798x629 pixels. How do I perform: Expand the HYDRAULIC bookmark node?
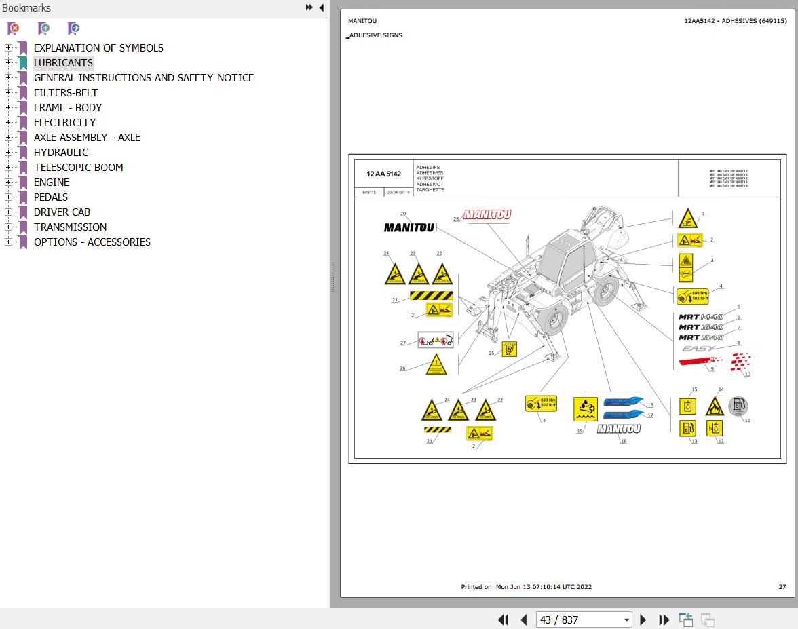coord(8,152)
